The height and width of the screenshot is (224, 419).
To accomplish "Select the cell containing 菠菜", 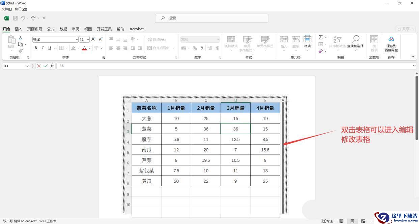I will tap(147, 129).
